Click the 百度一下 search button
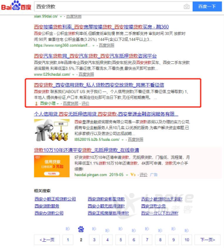The image size is (224, 248). coord(207,7)
